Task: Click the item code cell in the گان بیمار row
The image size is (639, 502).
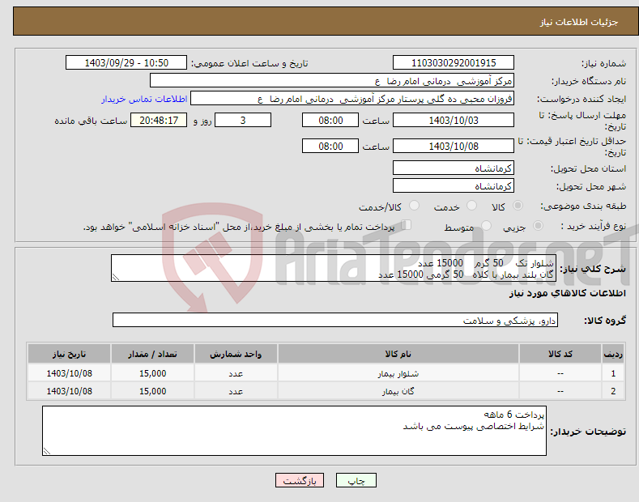Action: click(560, 391)
